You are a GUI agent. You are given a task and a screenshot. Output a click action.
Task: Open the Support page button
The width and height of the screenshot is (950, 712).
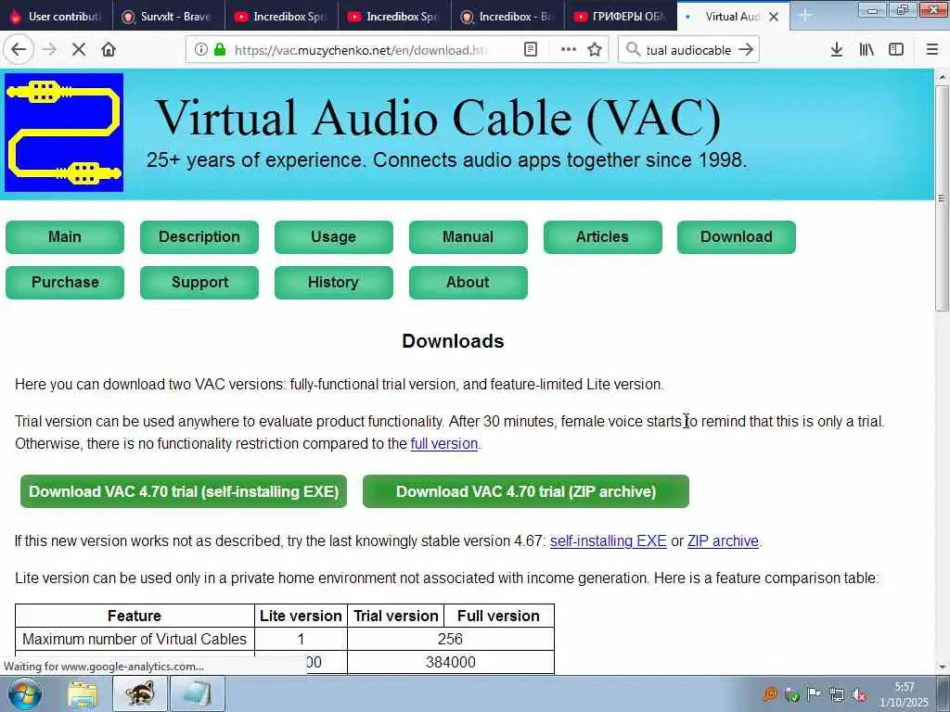coord(199,282)
